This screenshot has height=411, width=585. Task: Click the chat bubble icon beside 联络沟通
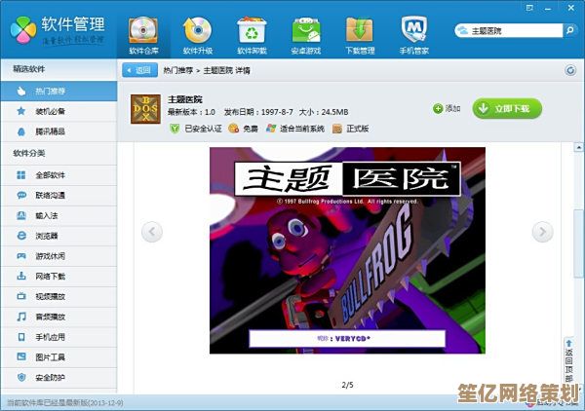tap(21, 195)
